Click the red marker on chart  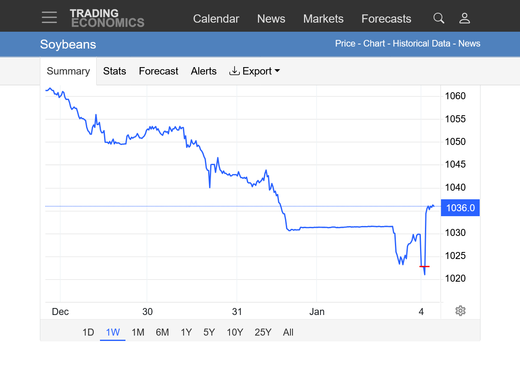tap(424, 266)
